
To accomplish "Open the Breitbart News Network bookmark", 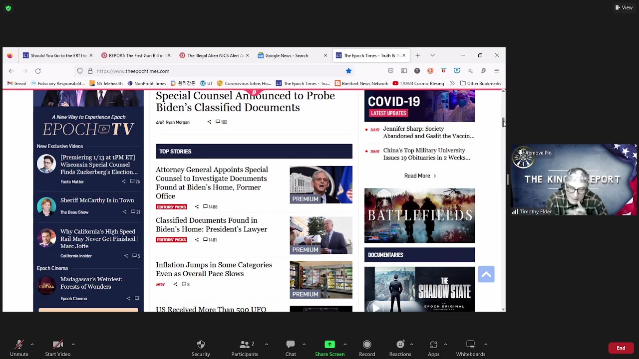I will pyautogui.click(x=361, y=83).
